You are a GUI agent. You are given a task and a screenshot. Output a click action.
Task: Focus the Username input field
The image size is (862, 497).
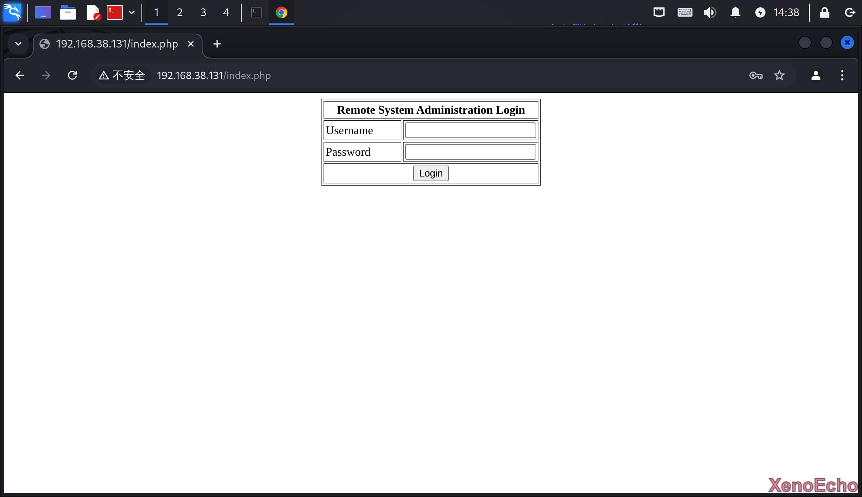tap(470, 130)
